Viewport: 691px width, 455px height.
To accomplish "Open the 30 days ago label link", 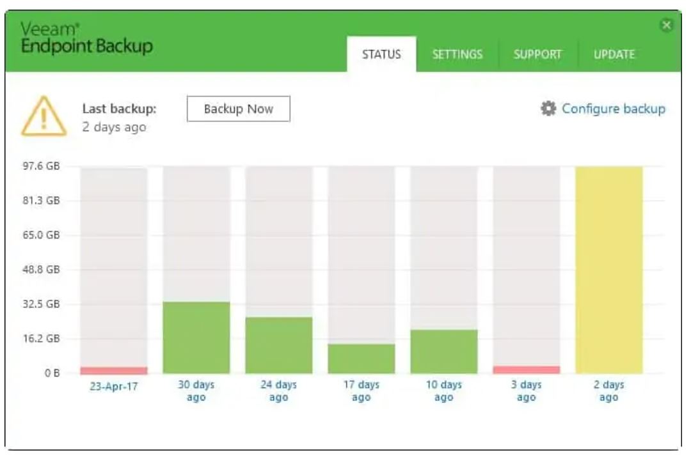I will (196, 390).
